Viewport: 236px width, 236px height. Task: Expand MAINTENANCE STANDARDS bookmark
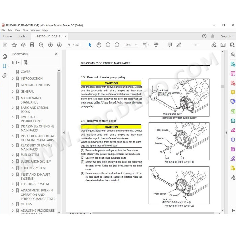13,98
